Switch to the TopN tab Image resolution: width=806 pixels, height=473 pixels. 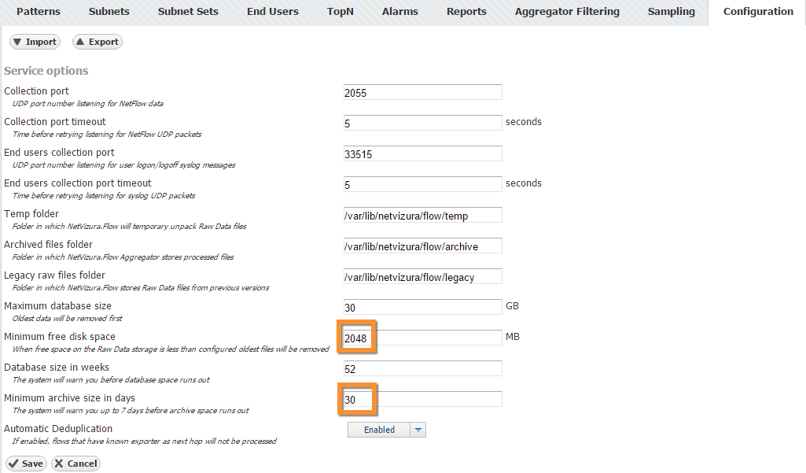[340, 12]
